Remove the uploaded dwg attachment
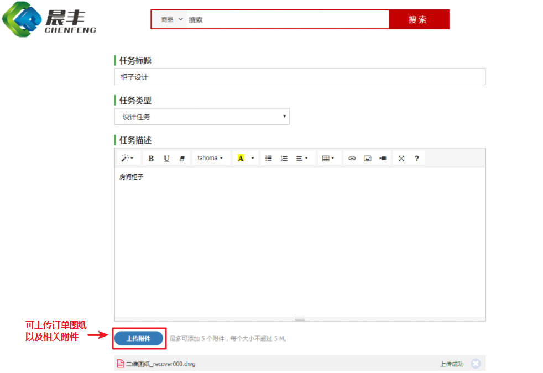 point(476,364)
